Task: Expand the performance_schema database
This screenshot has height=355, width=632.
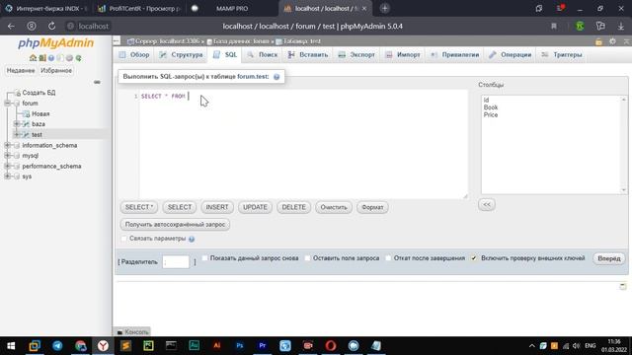Action: click(x=7, y=166)
